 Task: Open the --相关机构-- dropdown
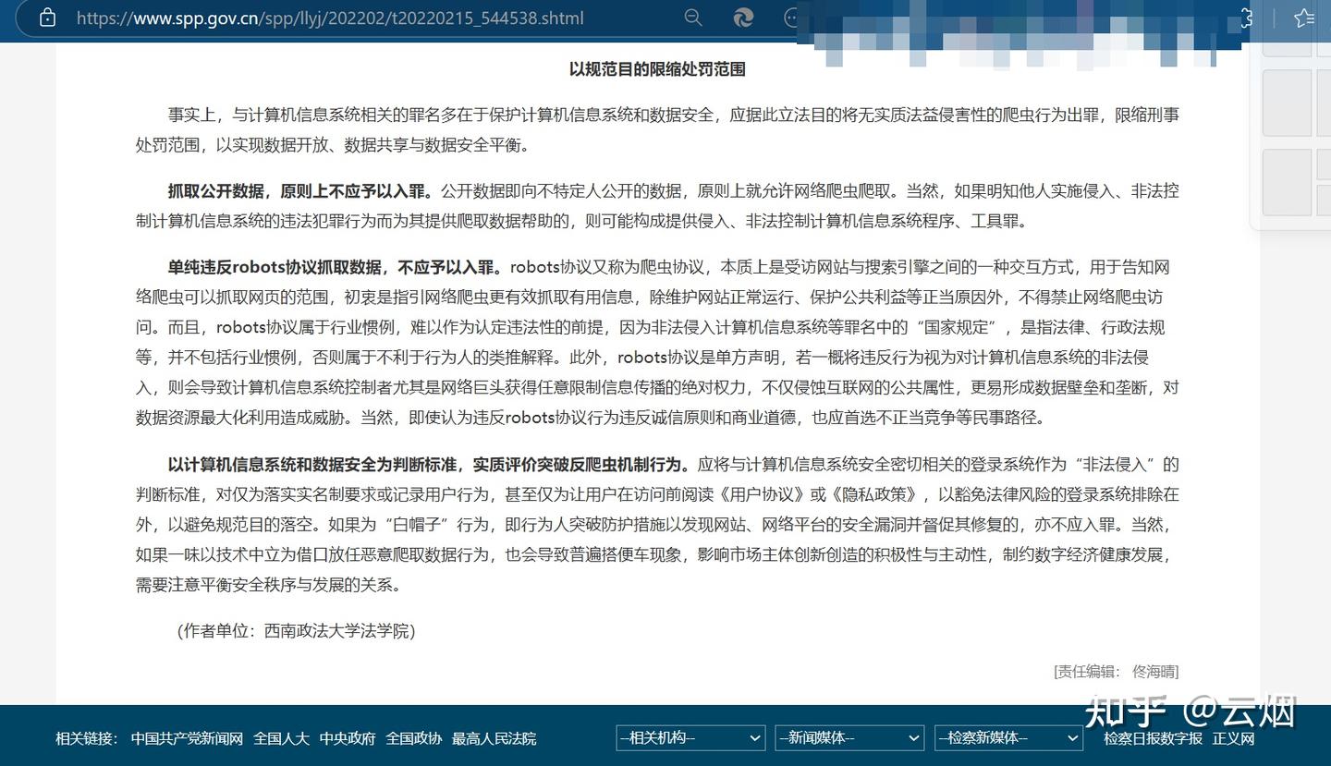click(690, 737)
